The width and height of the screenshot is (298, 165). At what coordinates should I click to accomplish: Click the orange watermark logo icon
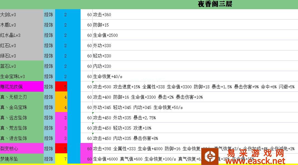210,156
